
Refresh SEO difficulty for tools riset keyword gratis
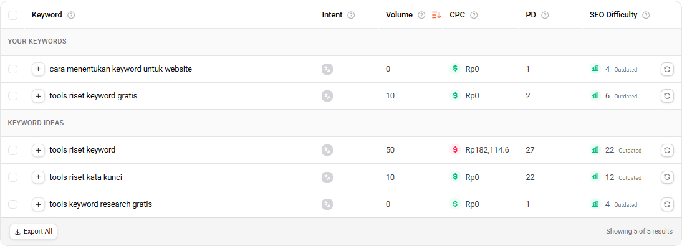pos(667,96)
